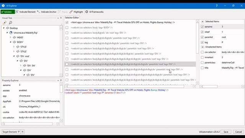Expand the 'DIV SW' node

click(x=21, y=66)
